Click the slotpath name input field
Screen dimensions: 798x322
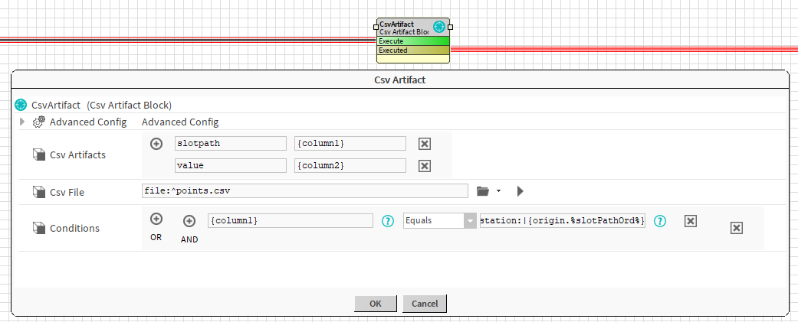point(230,144)
